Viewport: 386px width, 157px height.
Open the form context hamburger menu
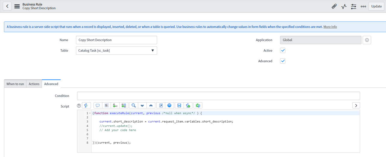17,6
